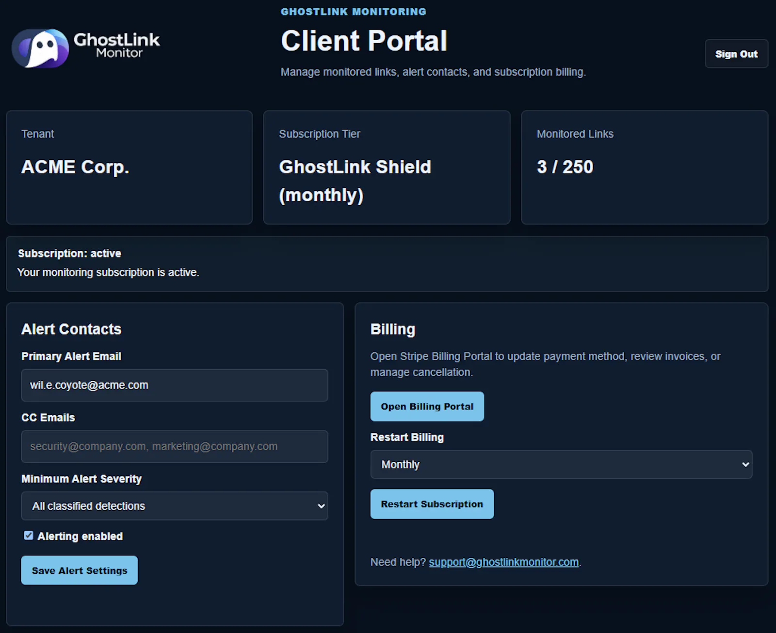Open the support@ghostlinkmonitor.com email link
The height and width of the screenshot is (633, 776).
coord(504,562)
